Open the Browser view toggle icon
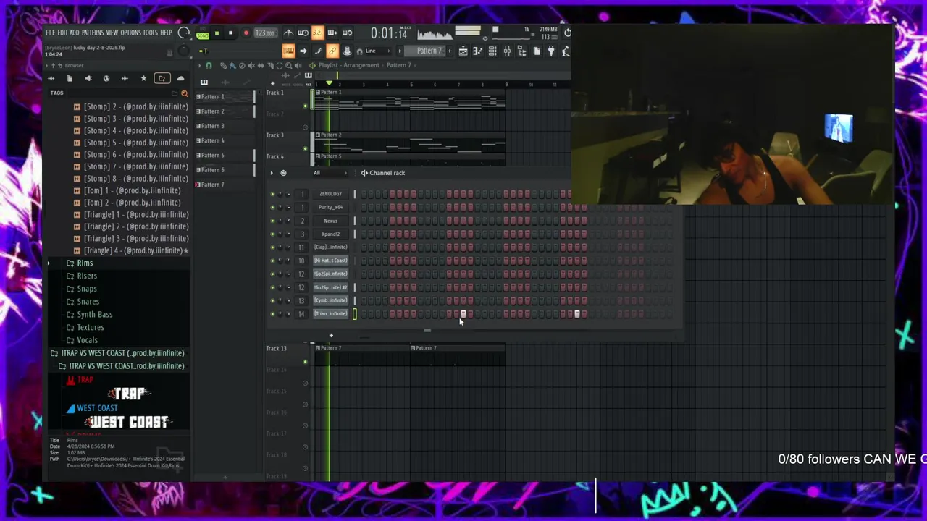Screen dimensions: 927x521 coord(521,51)
